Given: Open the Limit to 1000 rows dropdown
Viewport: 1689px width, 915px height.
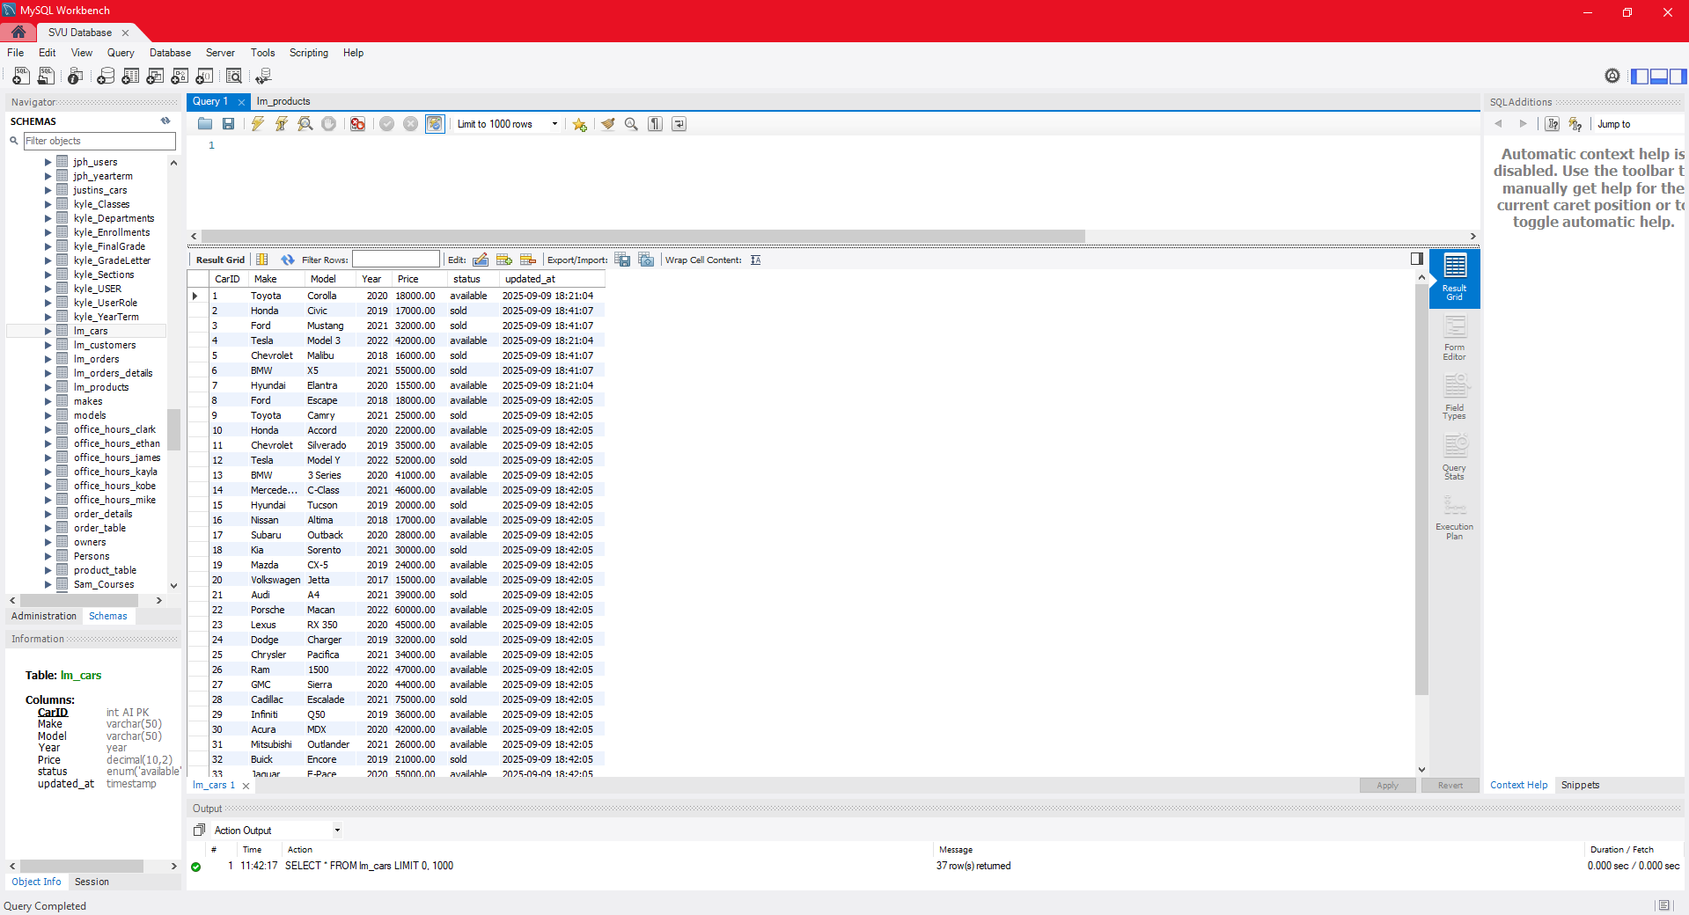Looking at the screenshot, I should (x=554, y=124).
